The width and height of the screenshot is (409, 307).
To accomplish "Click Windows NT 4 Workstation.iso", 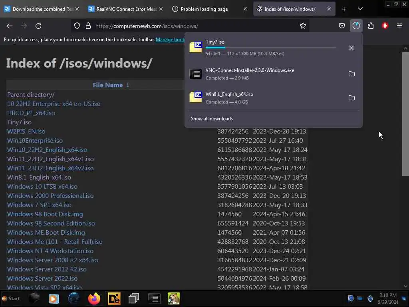I will pyautogui.click(x=50, y=251).
